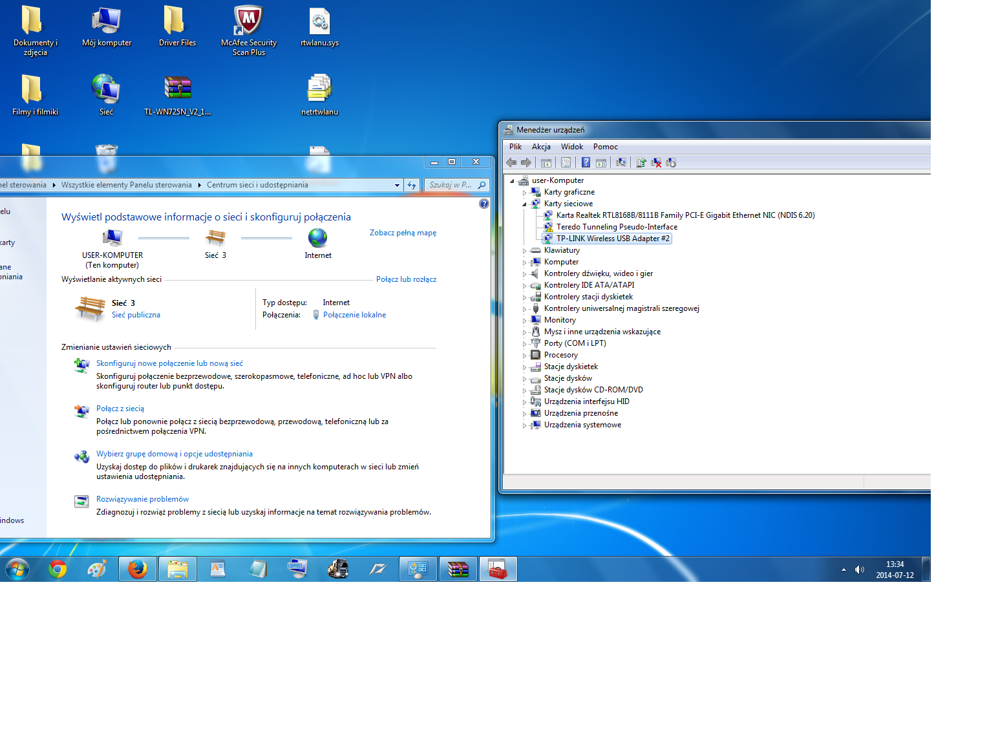This screenshot has height=748, width=998.
Task: Switch to Firefox in the taskbar
Action: [137, 570]
